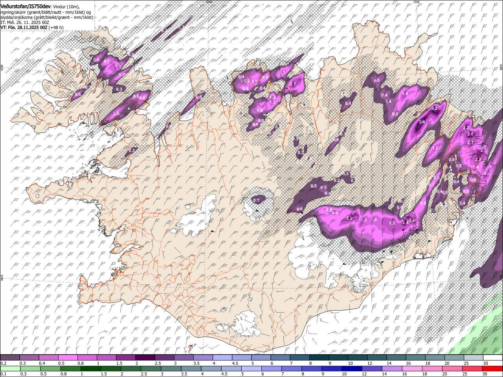Pick the white 30 swatch in the upper scale
The image size is (503, 377).
point(493,358)
